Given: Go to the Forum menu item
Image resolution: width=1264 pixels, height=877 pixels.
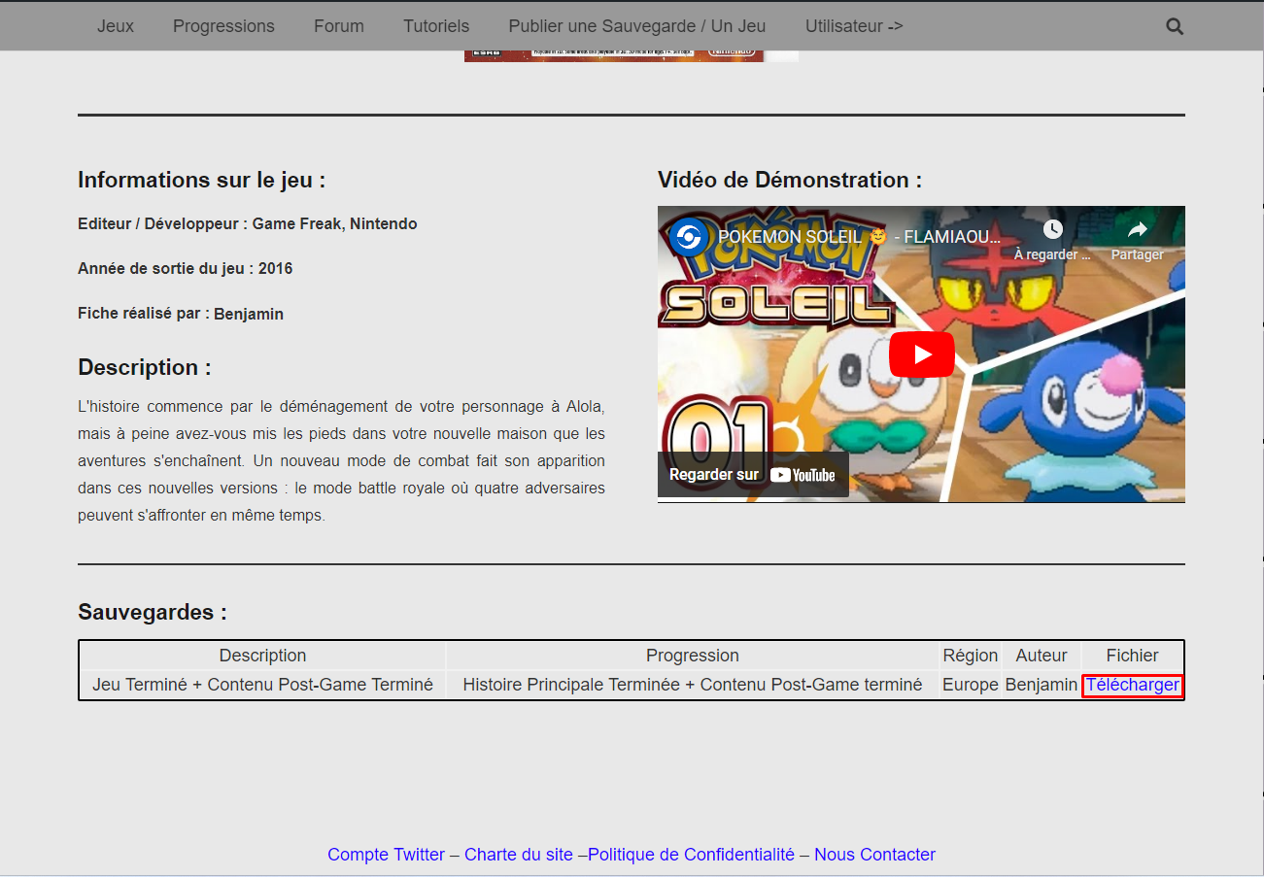Looking at the screenshot, I should [x=339, y=26].
